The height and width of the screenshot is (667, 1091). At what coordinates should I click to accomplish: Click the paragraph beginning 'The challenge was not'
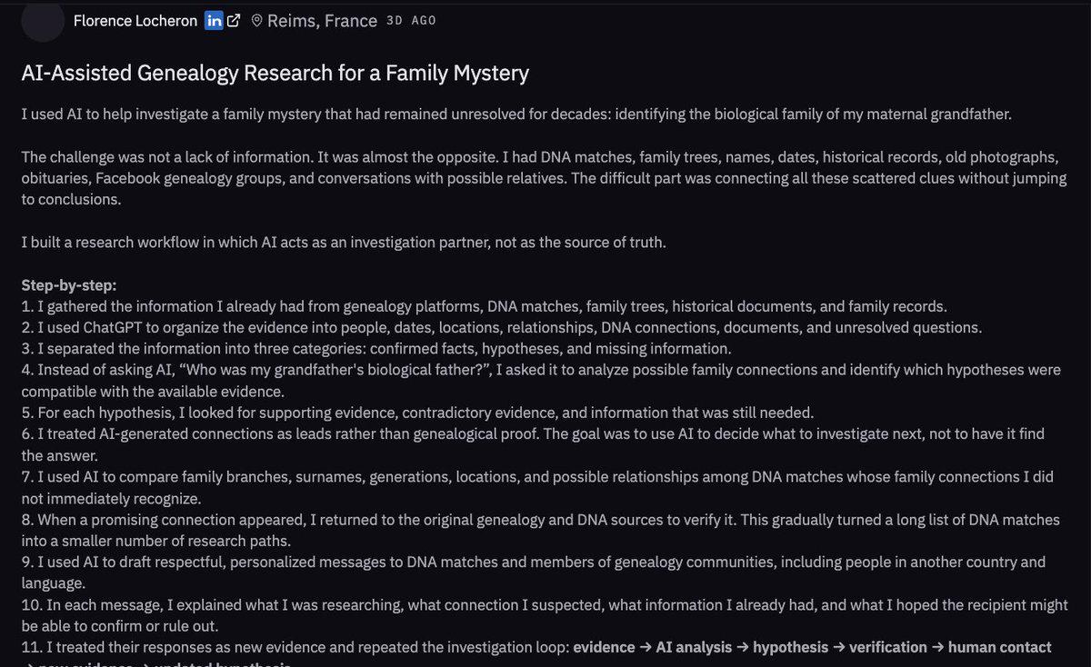click(544, 177)
